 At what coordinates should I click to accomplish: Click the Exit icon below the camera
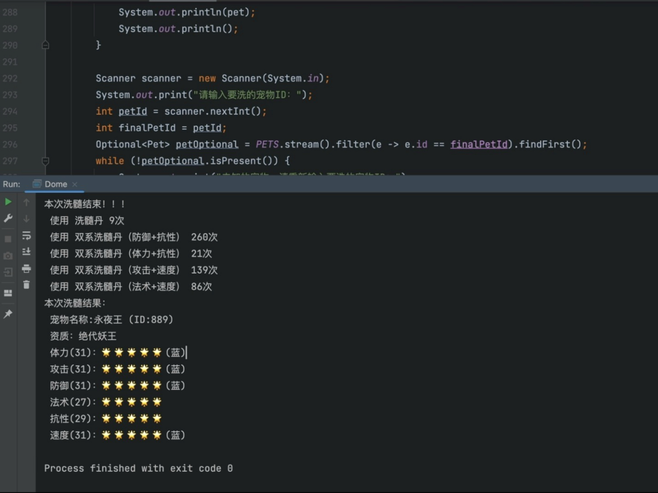pyautogui.click(x=8, y=273)
